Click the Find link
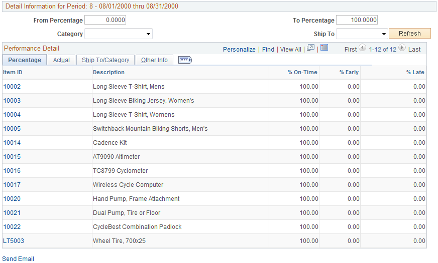The image size is (438, 263). coord(268,50)
